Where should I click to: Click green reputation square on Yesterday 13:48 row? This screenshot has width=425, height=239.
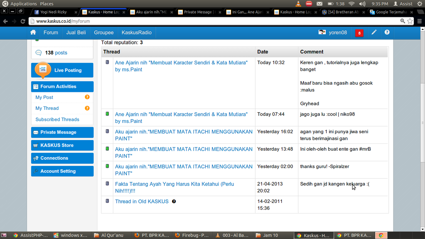pos(107,148)
